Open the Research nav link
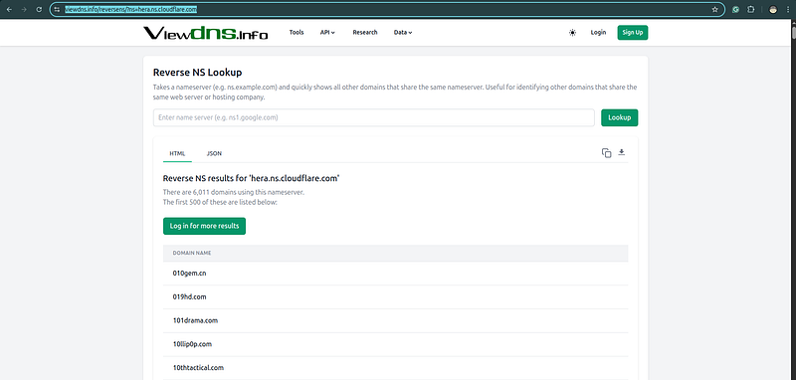The width and height of the screenshot is (796, 380). pos(365,33)
